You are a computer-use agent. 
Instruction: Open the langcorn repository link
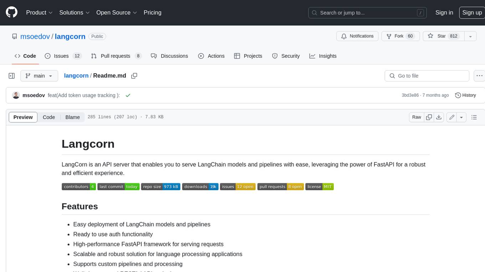tap(70, 36)
